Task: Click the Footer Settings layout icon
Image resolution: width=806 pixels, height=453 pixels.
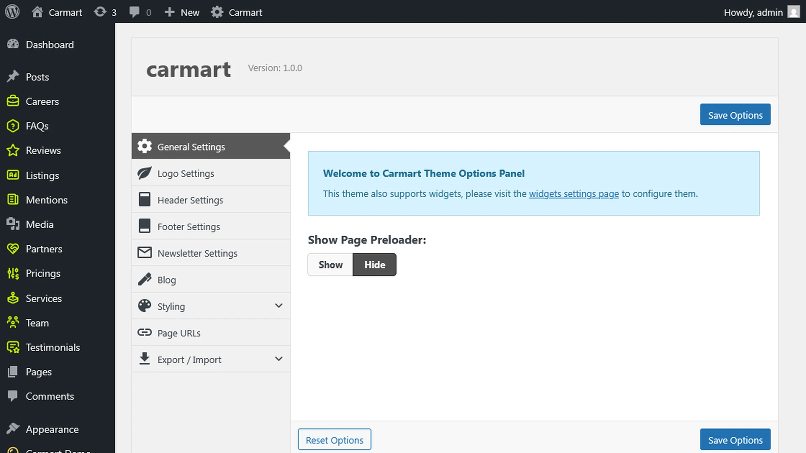Action: 144,226
